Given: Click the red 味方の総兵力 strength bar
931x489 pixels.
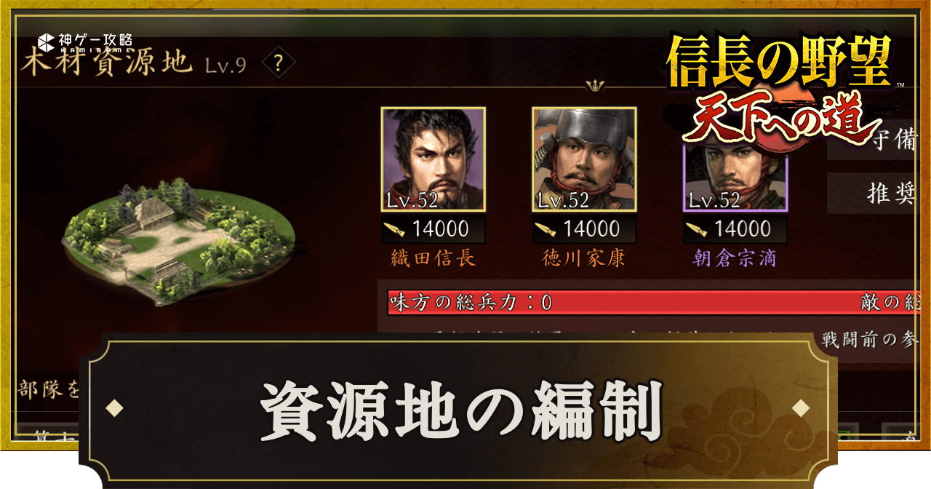Looking at the screenshot, I should (655, 303).
